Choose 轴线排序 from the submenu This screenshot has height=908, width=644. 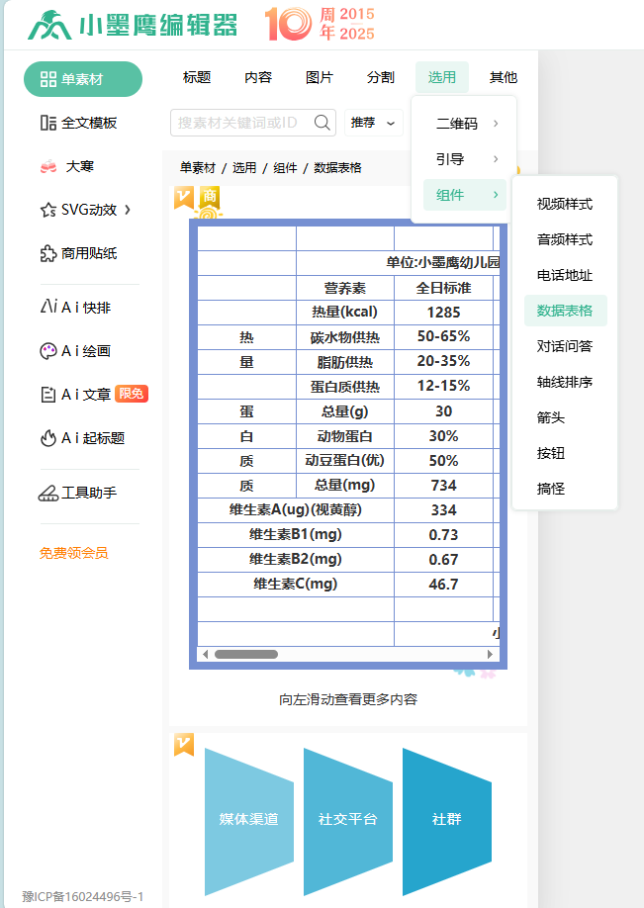(x=565, y=382)
